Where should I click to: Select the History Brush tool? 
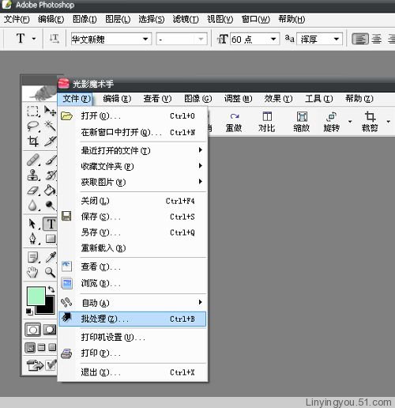[51, 175]
